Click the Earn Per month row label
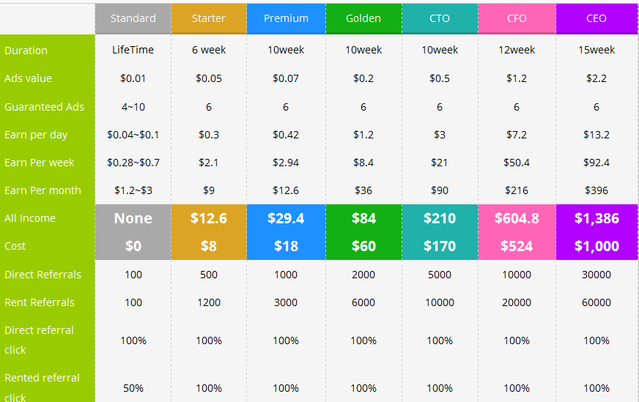The image size is (639, 402). tap(43, 190)
